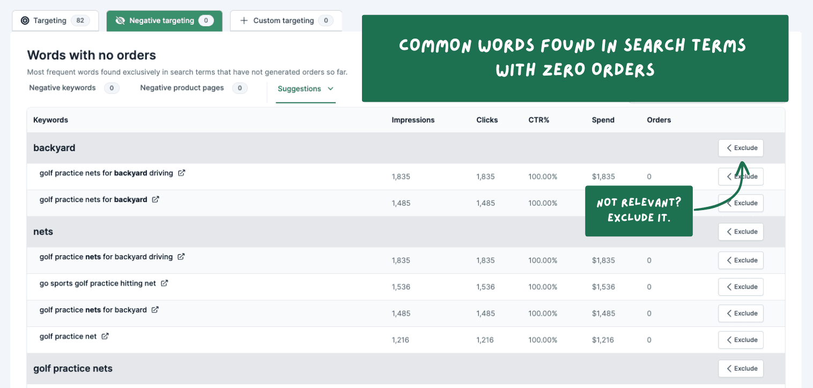
Task: Sort by the Impressions column header
Action: pyautogui.click(x=413, y=120)
